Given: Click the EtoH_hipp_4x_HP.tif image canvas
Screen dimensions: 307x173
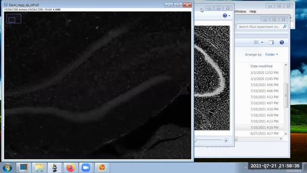Looking at the screenshot, I should pos(98,85).
